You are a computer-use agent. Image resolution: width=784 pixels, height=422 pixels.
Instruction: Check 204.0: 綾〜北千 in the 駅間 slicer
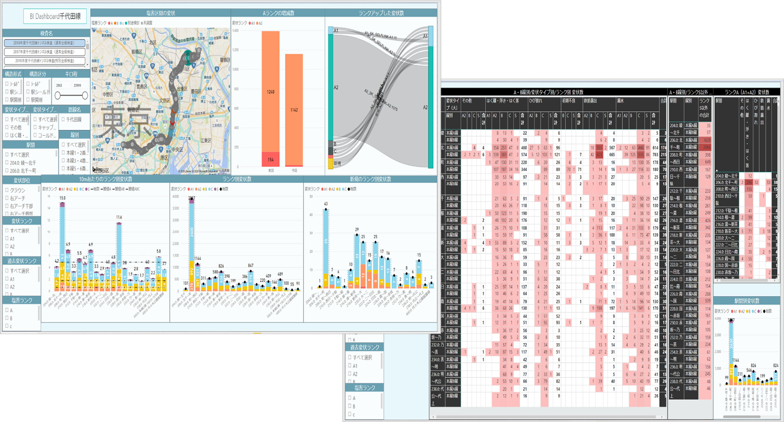click(7, 163)
